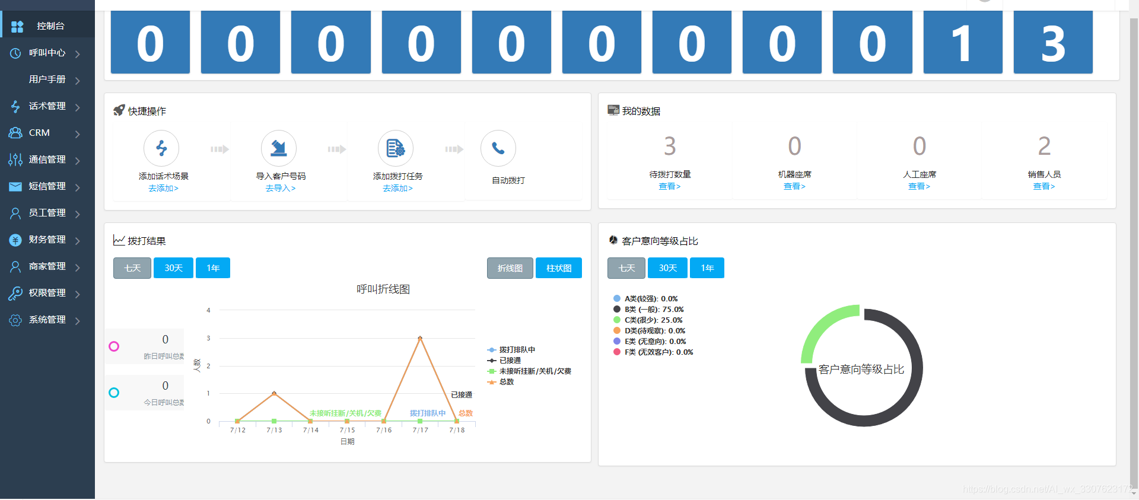This screenshot has width=1139, height=500.
Task: Click the 导入客户号码 import icon
Action: 278,148
